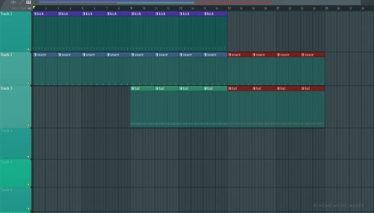Screen dimensions: 374x213
Task: Open menu icon of red snare clip at bar 17
Action: tap(229, 55)
